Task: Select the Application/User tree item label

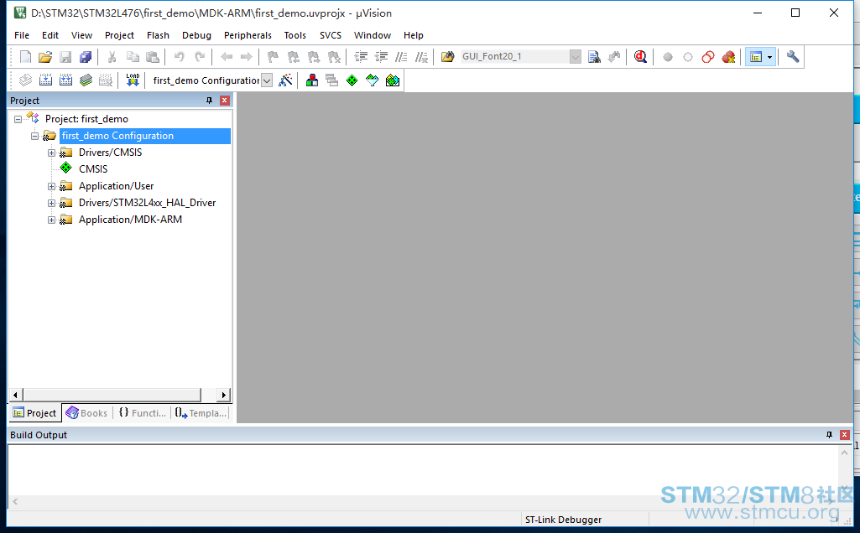Action: click(x=117, y=186)
